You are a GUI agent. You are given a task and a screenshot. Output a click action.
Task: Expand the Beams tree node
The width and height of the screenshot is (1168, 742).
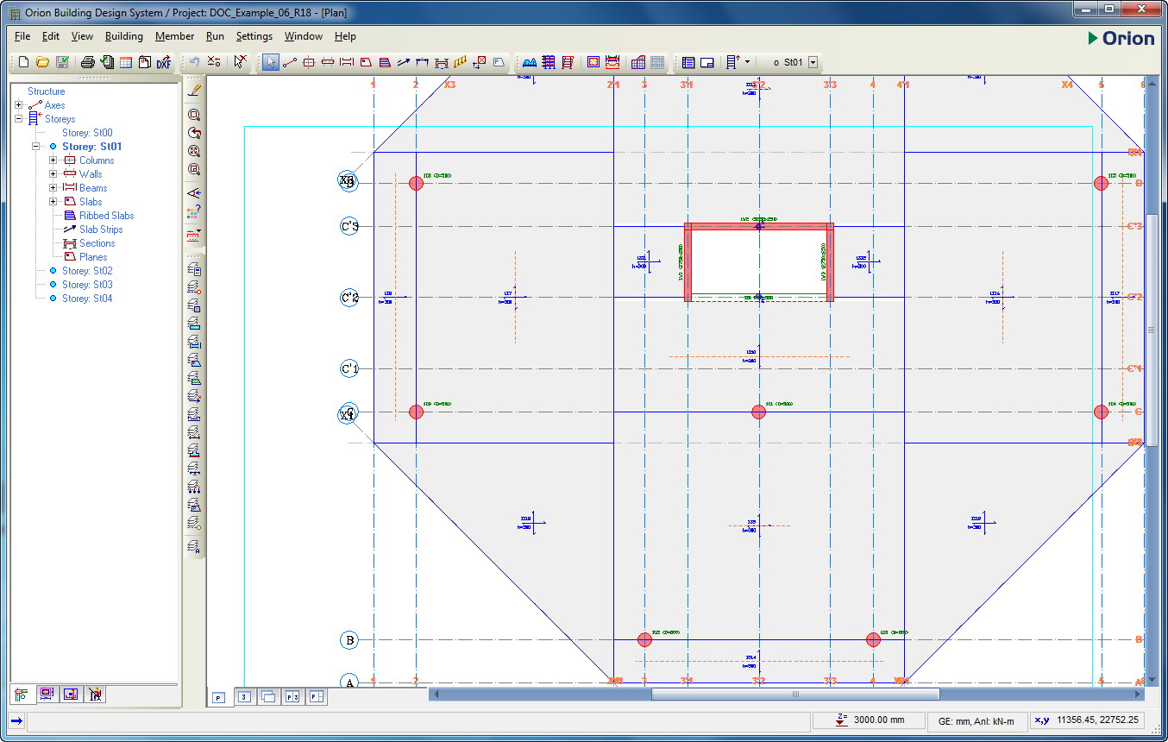pos(53,188)
